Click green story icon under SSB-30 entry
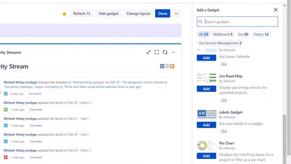Screen dimensions: 291x164 6,110
